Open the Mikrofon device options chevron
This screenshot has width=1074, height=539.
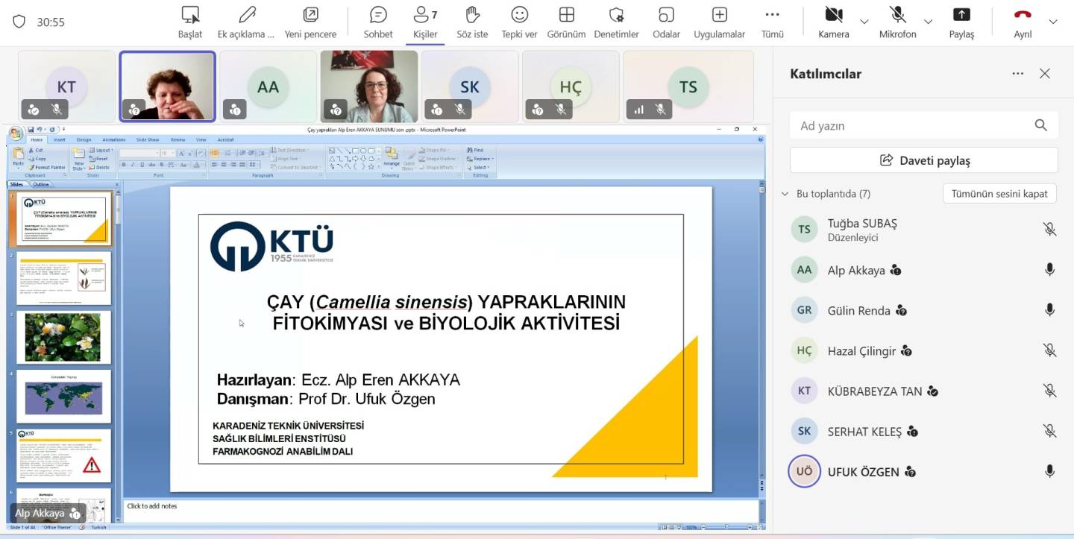pos(929,22)
